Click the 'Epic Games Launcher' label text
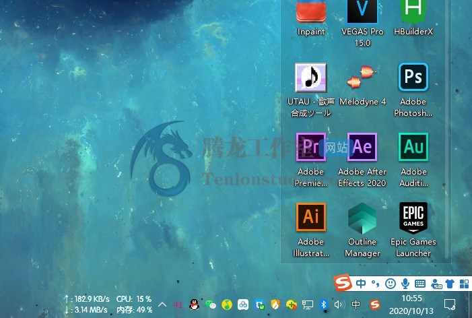472x318 pixels. 413,247
